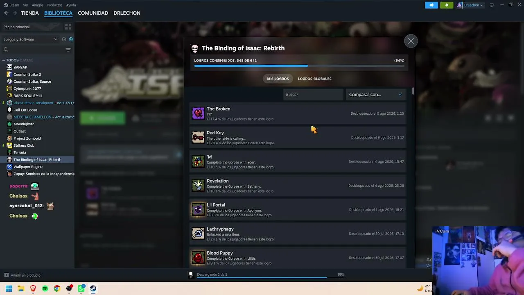Image resolution: width=524 pixels, height=295 pixels.
Task: Click the add product plus icon
Action: coord(6,275)
